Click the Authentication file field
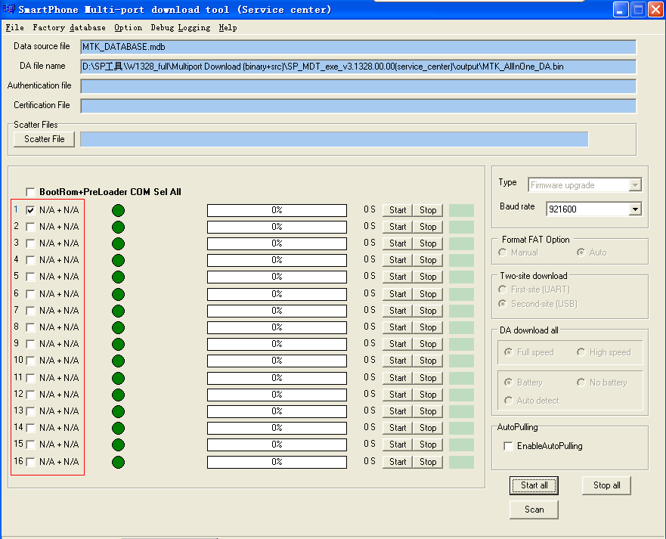 pyautogui.click(x=358, y=86)
